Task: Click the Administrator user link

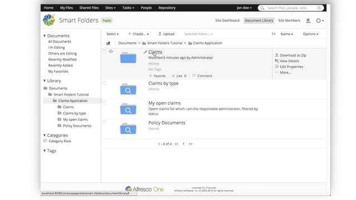Action: coord(202,58)
